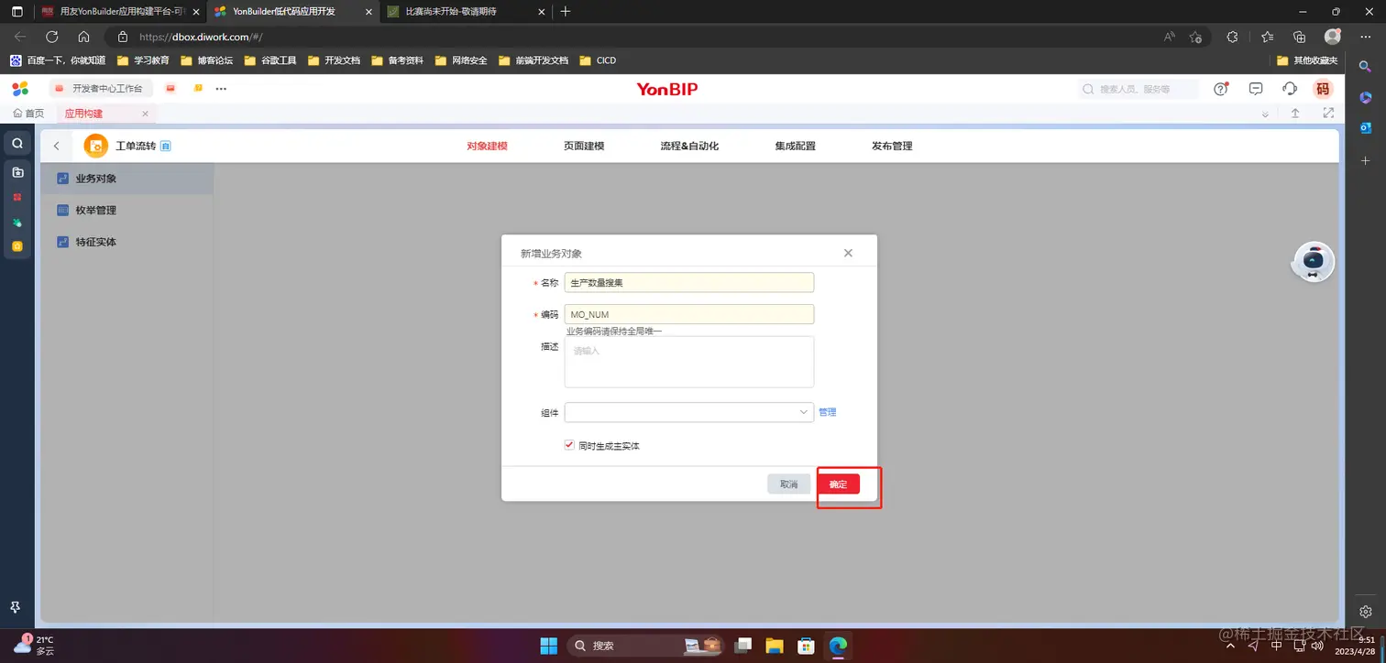Open the feedback message bubble icon
The height and width of the screenshot is (663, 1386).
coord(1255,88)
